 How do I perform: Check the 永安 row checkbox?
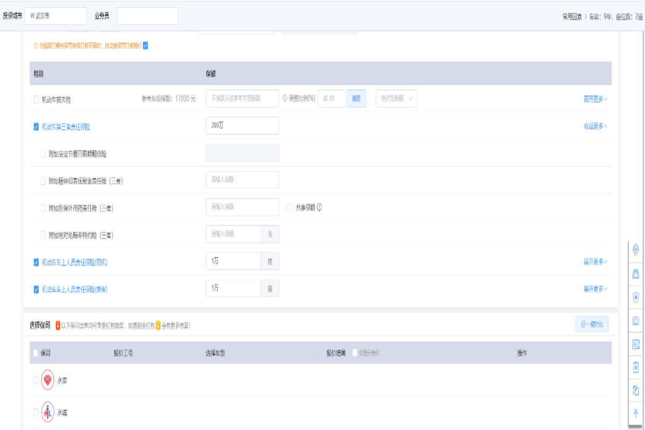[36, 380]
